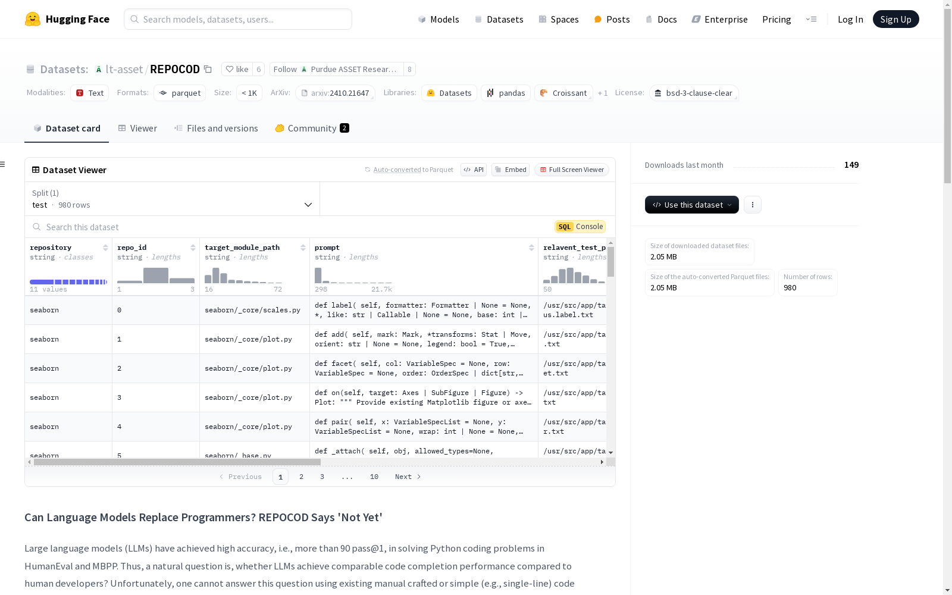Open the Pricing page link
Image resolution: width=952 pixels, height=595 pixels.
pyautogui.click(x=776, y=19)
